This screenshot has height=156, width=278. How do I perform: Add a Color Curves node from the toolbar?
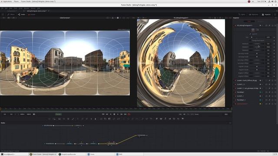point(82,119)
